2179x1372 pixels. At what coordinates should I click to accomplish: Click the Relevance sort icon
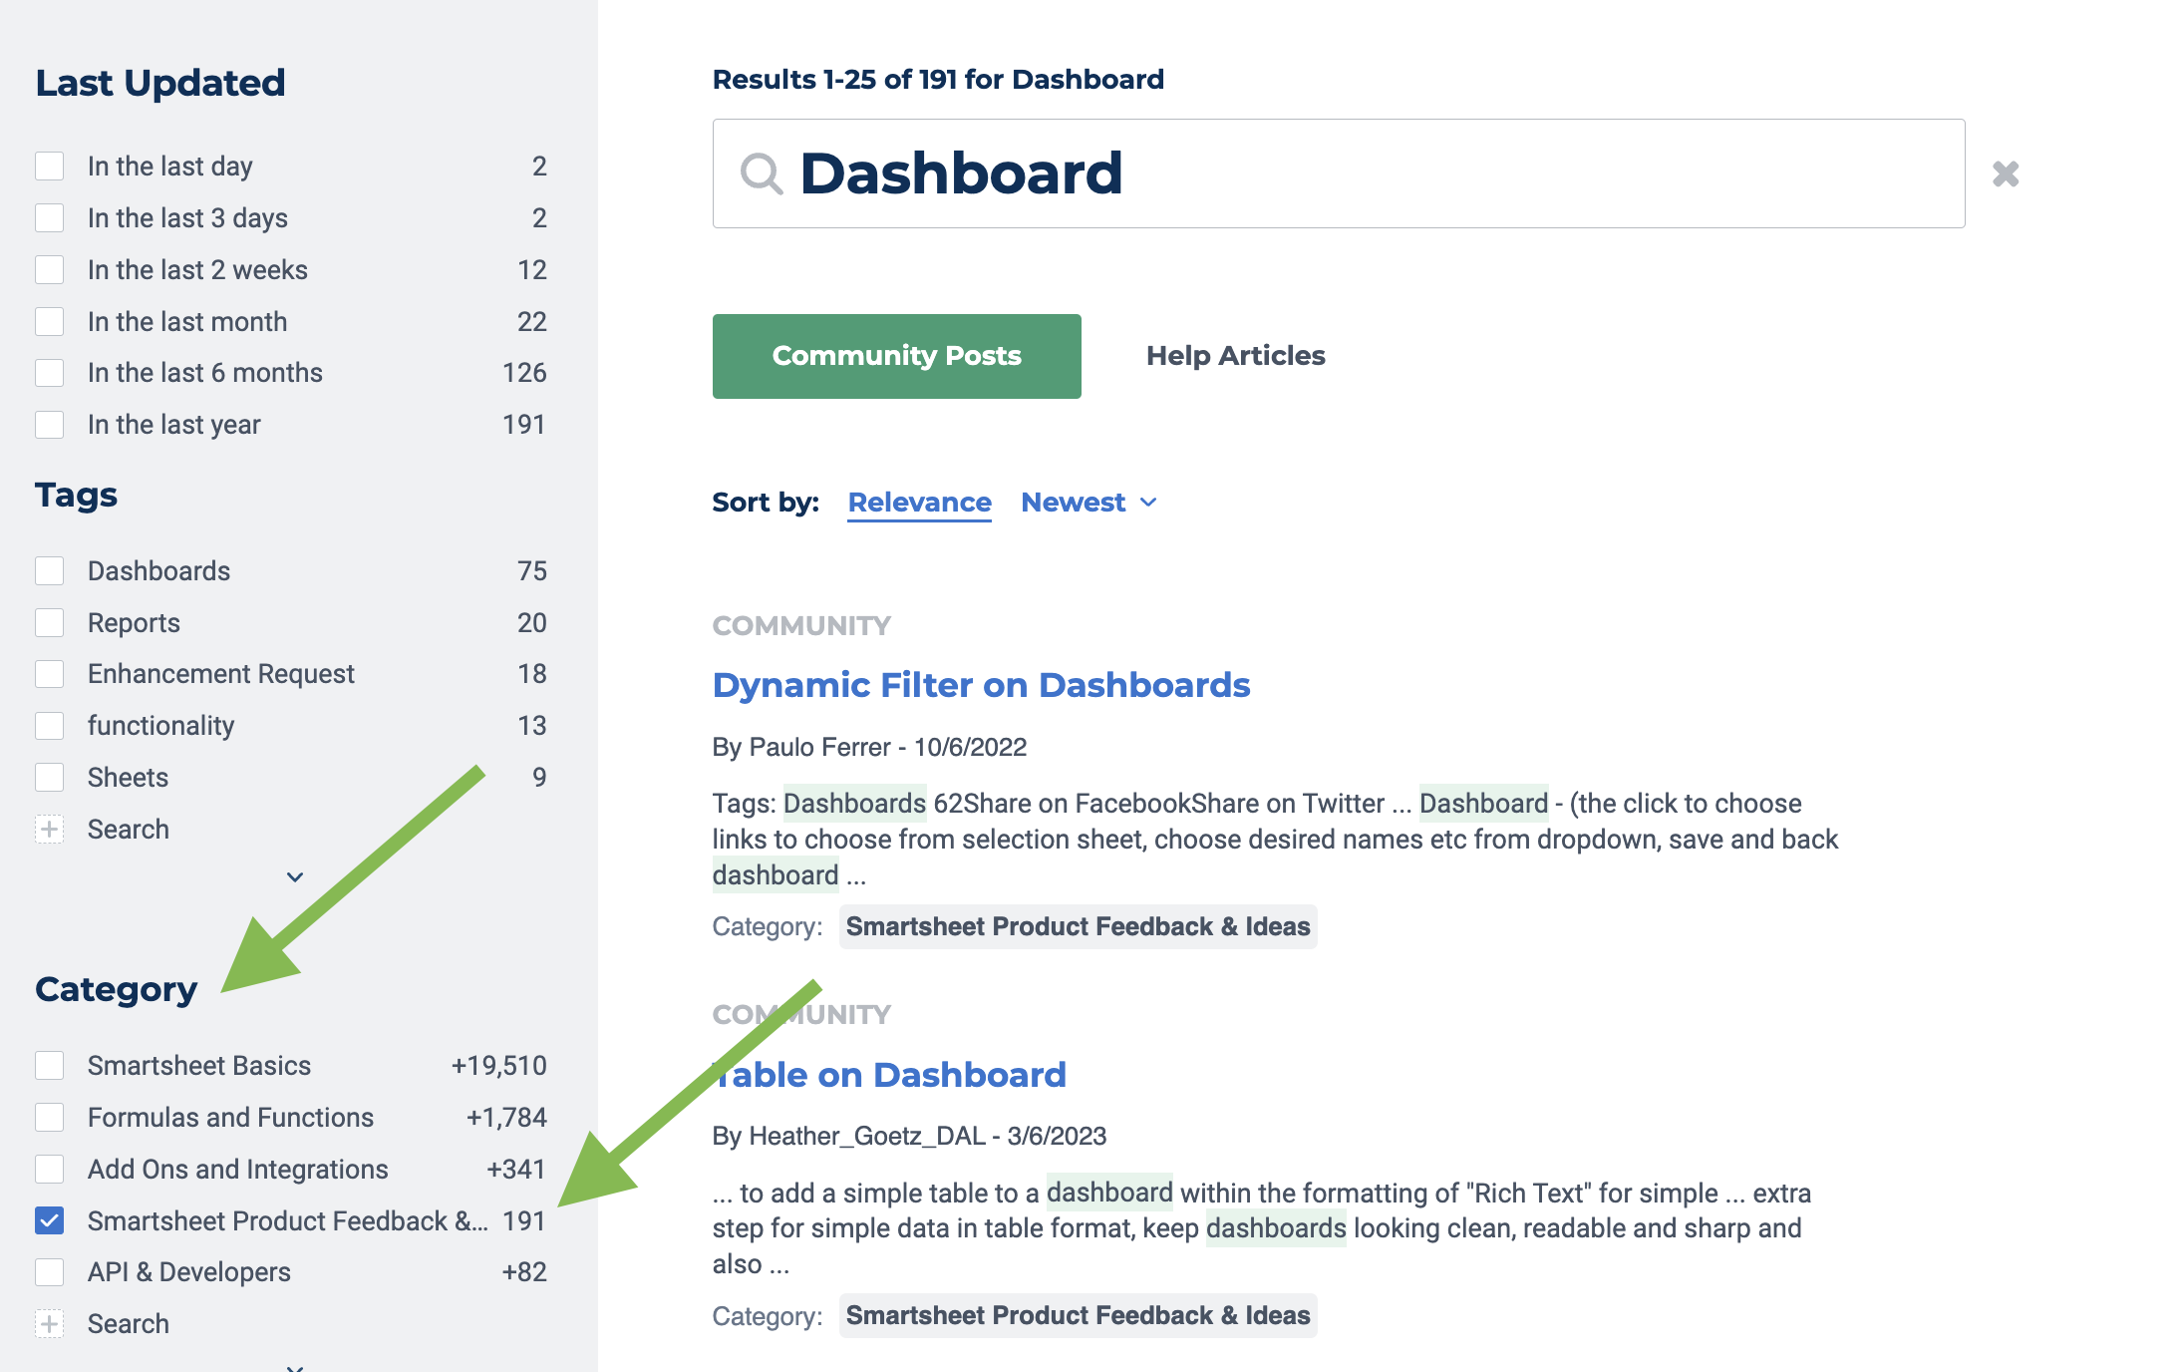918,502
